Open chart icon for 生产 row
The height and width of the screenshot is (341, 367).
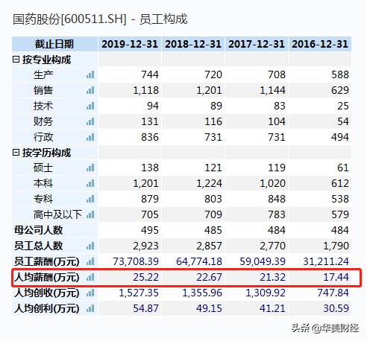[90, 74]
